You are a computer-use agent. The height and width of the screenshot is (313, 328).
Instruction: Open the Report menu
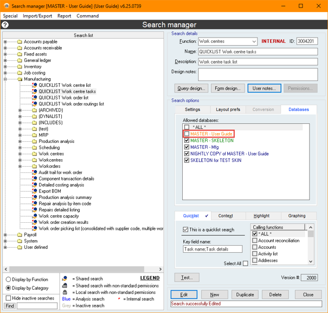click(x=64, y=16)
